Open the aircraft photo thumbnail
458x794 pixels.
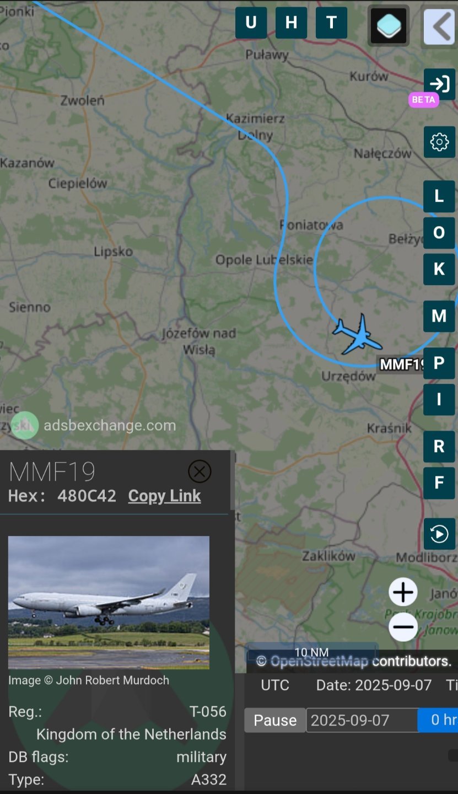pyautogui.click(x=109, y=603)
